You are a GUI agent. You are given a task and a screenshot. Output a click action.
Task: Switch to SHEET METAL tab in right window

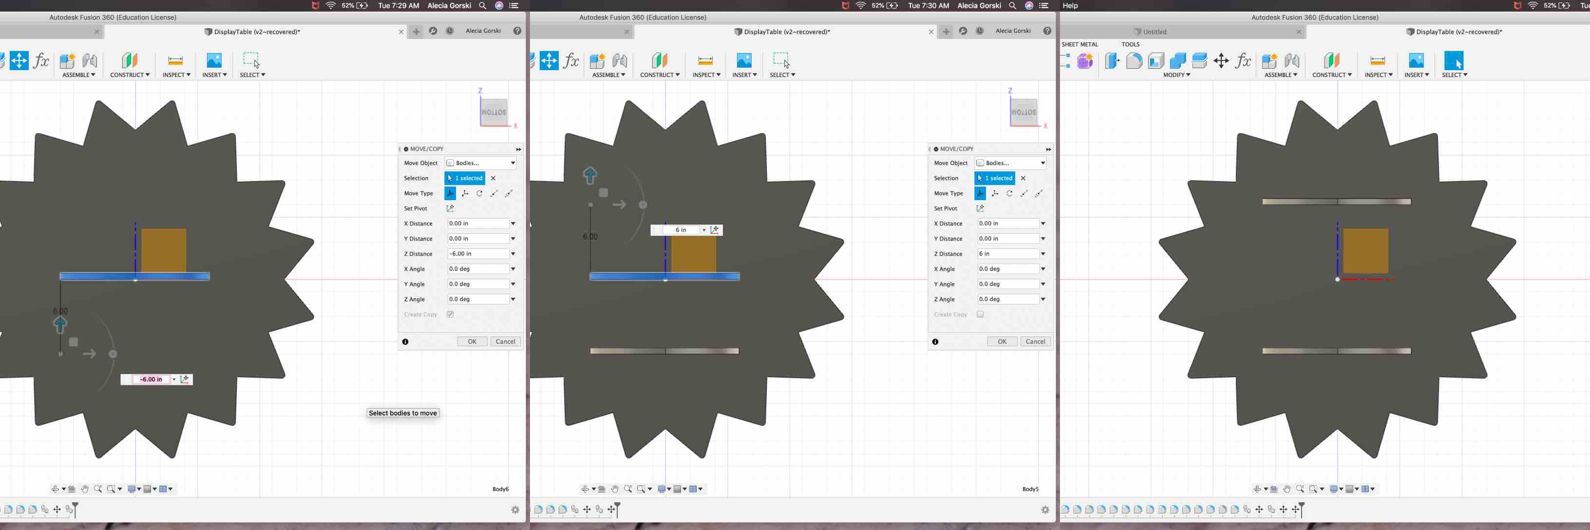(x=1079, y=44)
